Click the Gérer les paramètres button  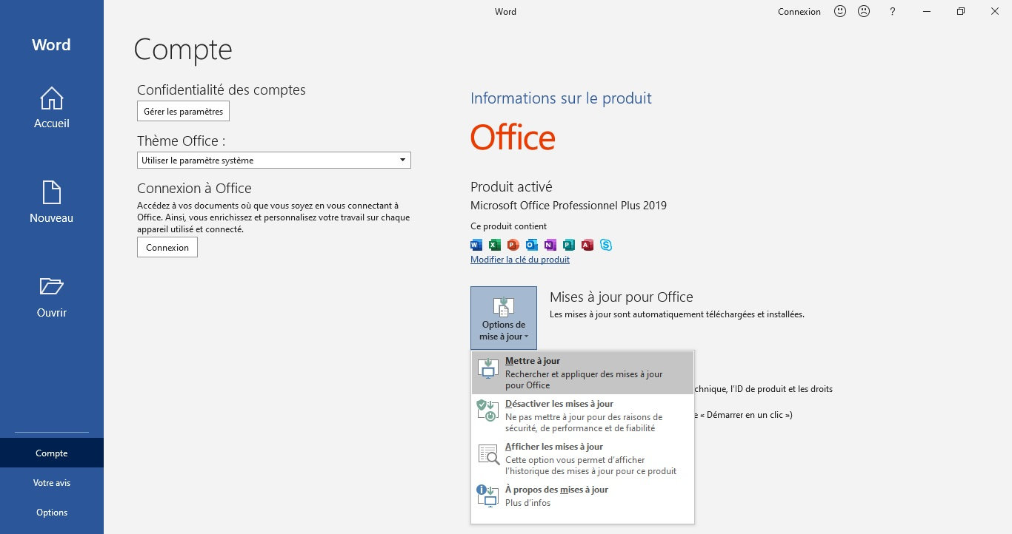[x=183, y=111]
